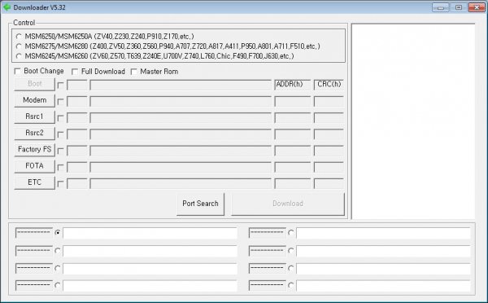This screenshot has height=303, width=488.
Task: Toggle the checkbox next to Modem
Action: coord(61,102)
